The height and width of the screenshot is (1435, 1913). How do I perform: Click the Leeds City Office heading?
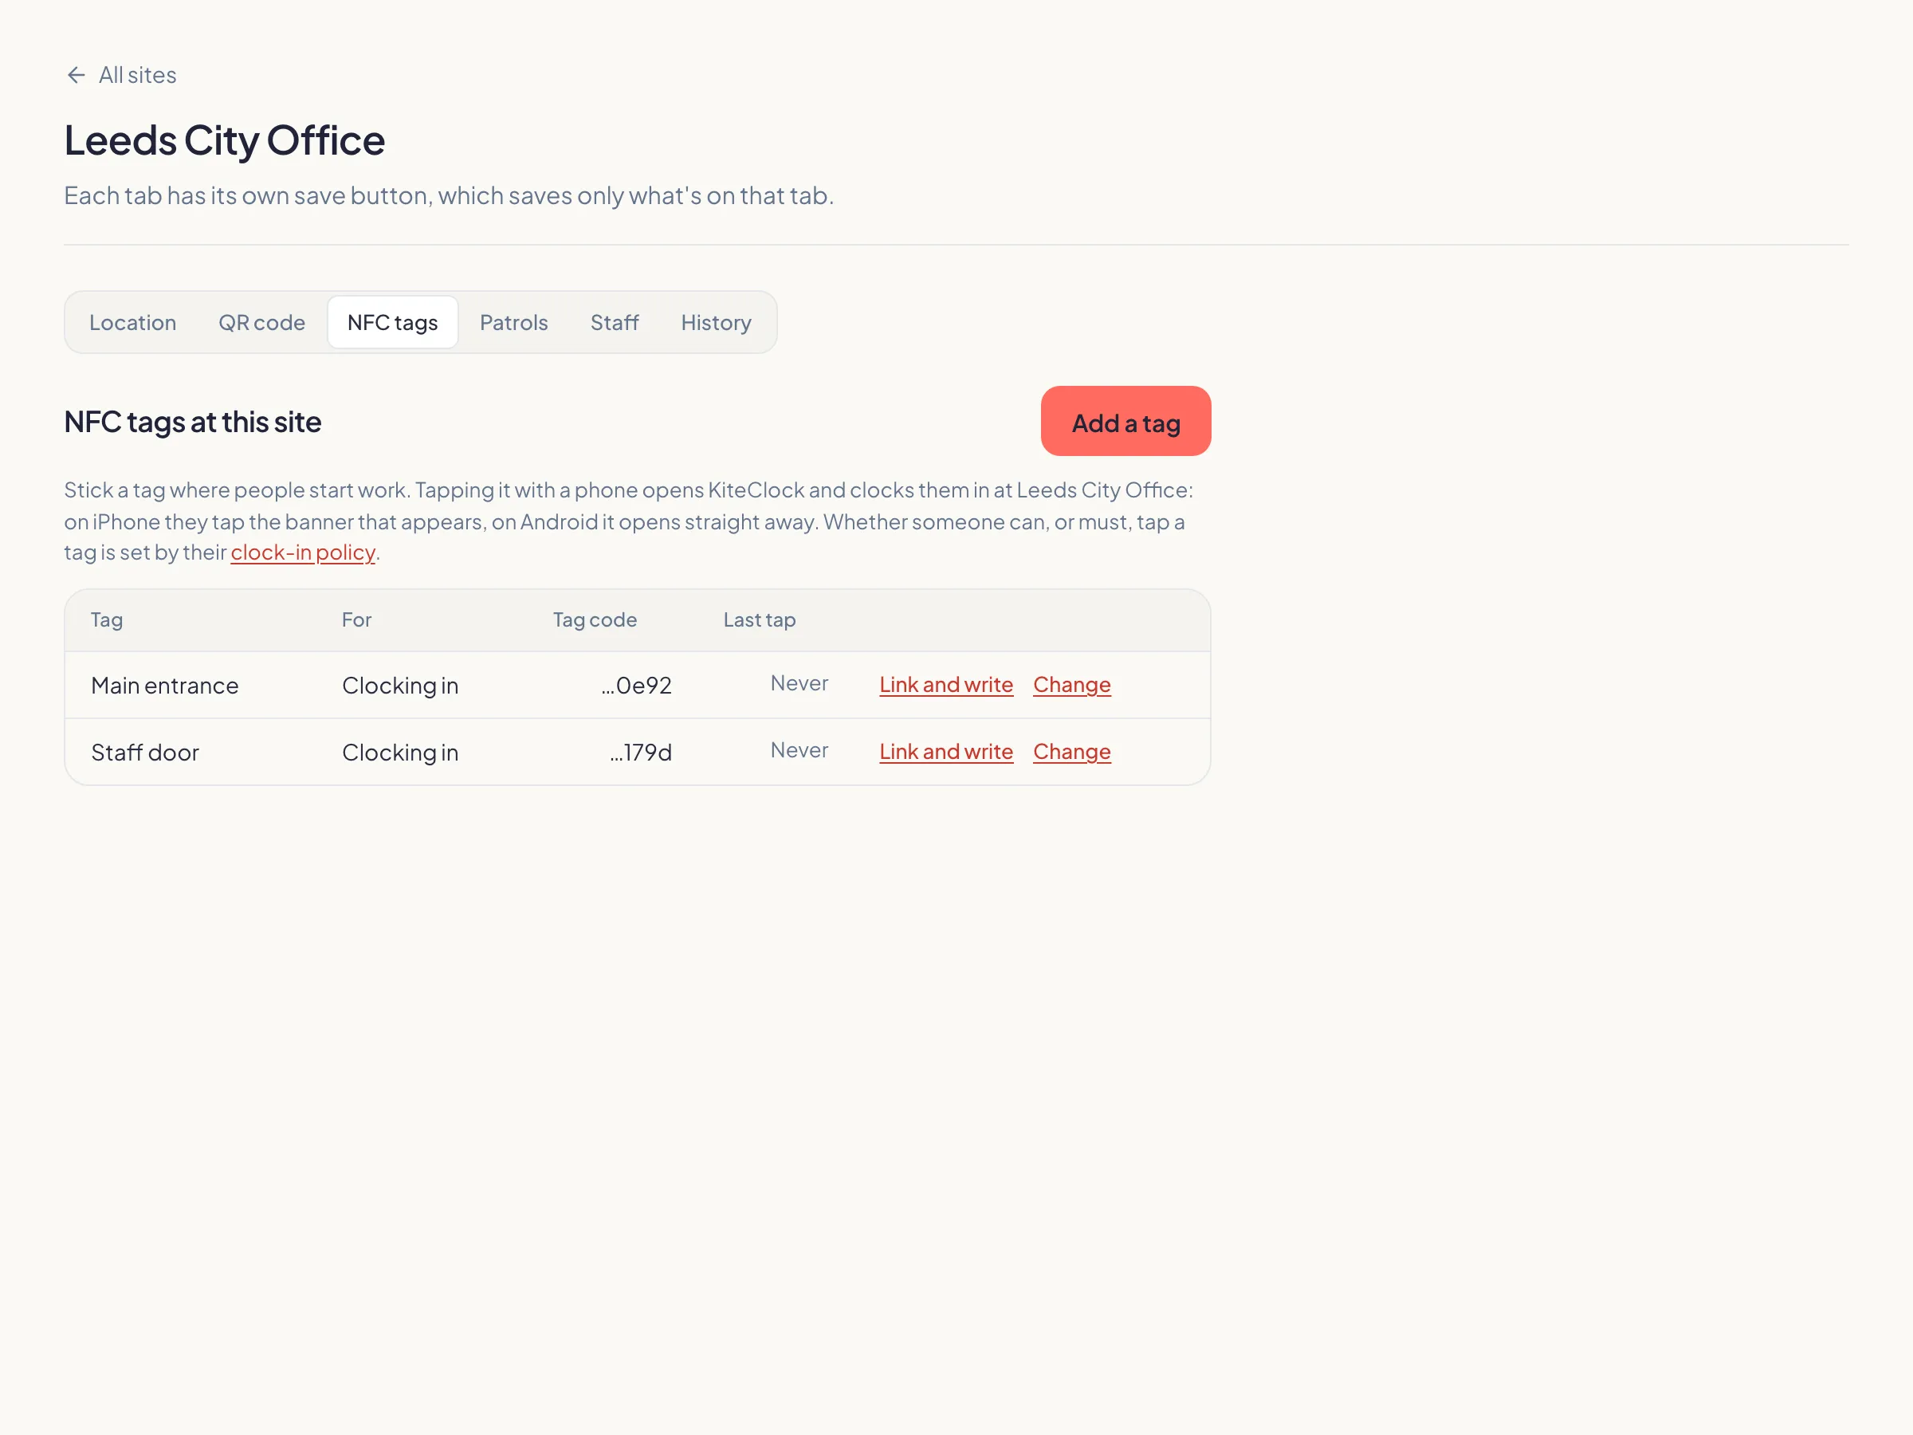click(x=224, y=140)
